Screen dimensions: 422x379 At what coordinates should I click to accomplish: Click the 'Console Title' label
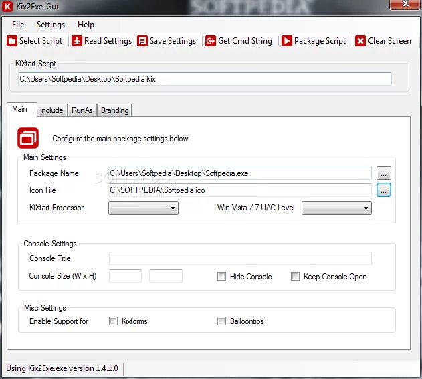pos(50,258)
